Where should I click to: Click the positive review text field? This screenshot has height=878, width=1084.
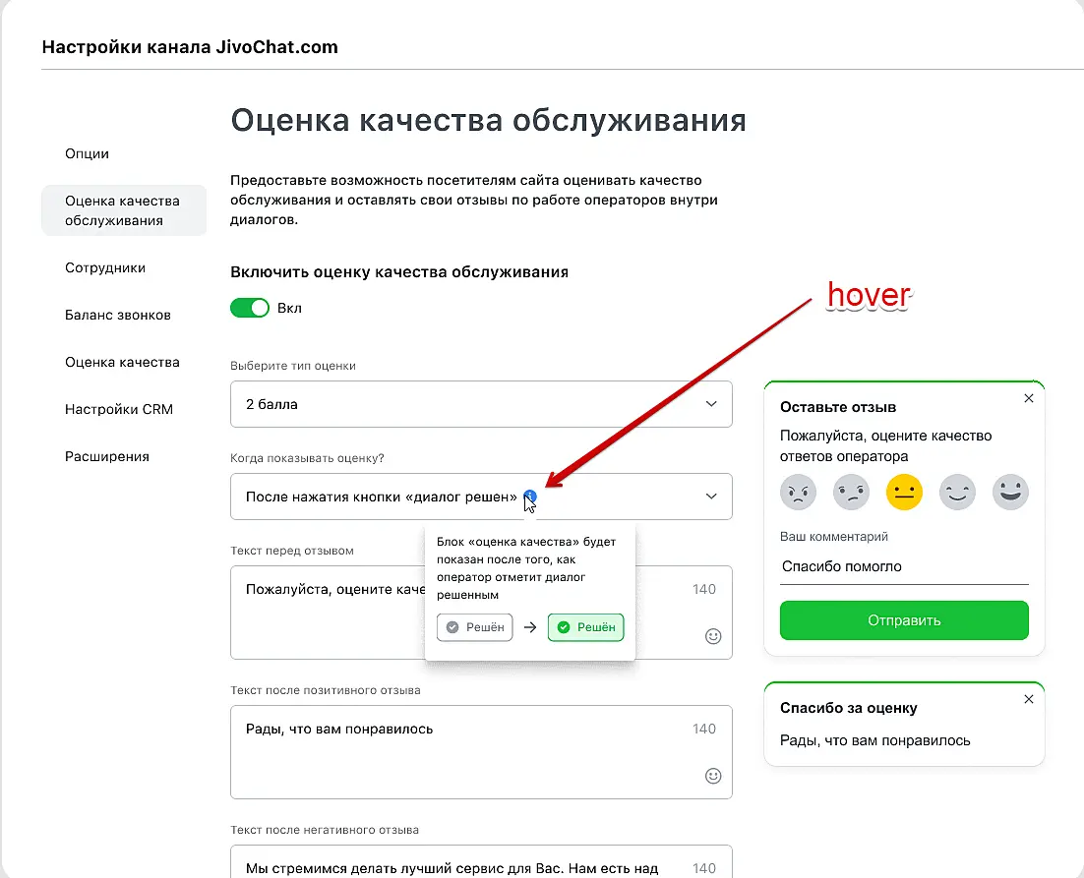point(481,752)
